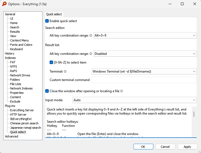
Task: Select Properties under Indexes
Action: pos(17,93)
